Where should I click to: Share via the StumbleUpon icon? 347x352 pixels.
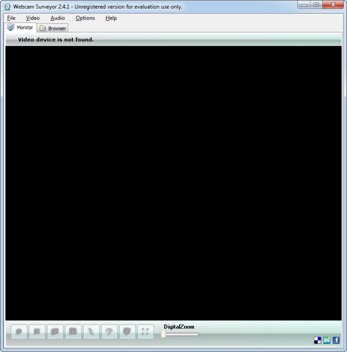(x=326, y=340)
